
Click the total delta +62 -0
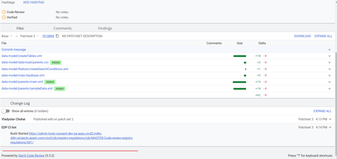pyautogui.click(x=261, y=95)
